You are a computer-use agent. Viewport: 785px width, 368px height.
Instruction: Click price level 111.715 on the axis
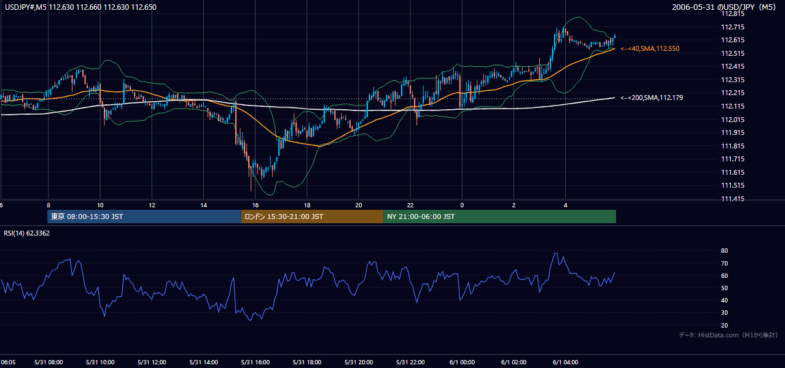(732, 159)
